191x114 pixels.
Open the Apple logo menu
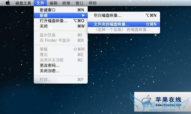[8, 3]
